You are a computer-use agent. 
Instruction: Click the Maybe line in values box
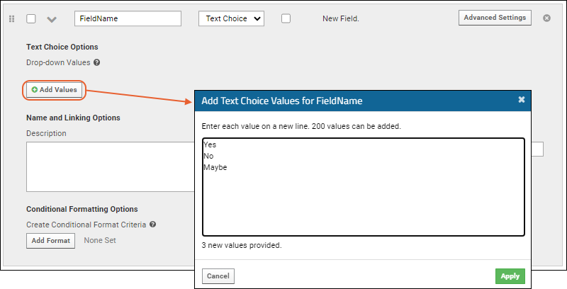tap(215, 168)
